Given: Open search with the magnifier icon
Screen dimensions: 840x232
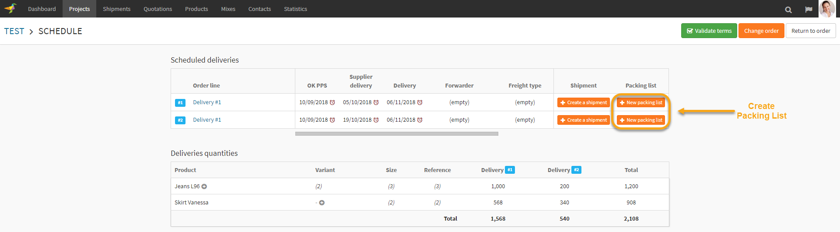Looking at the screenshot, I should click(788, 10).
